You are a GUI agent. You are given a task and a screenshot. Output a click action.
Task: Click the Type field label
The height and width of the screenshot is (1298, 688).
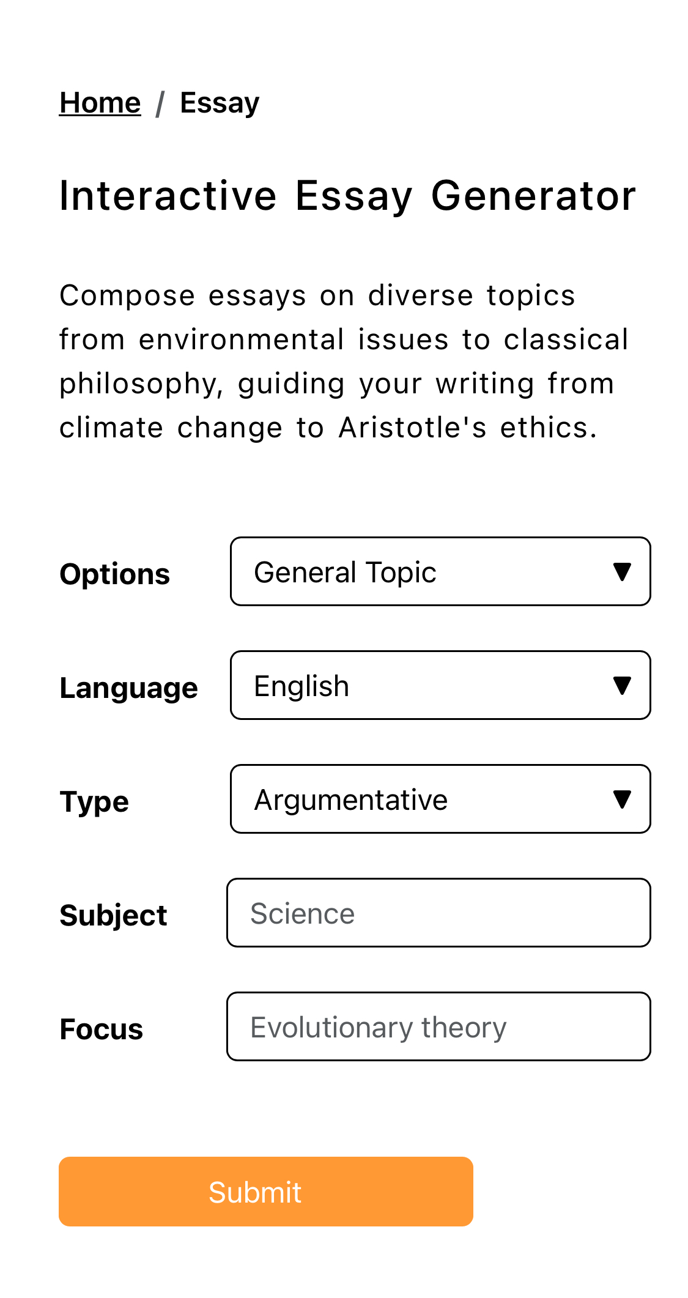tap(94, 802)
